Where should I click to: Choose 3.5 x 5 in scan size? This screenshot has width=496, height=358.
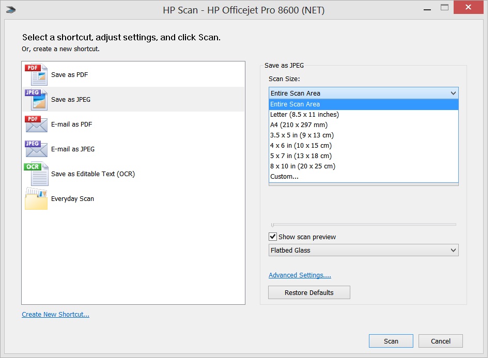(x=363, y=135)
